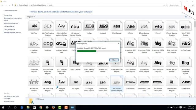The image size is (196, 110).
Task: Select the 2Tech Regular font icon
Action: 117,26
